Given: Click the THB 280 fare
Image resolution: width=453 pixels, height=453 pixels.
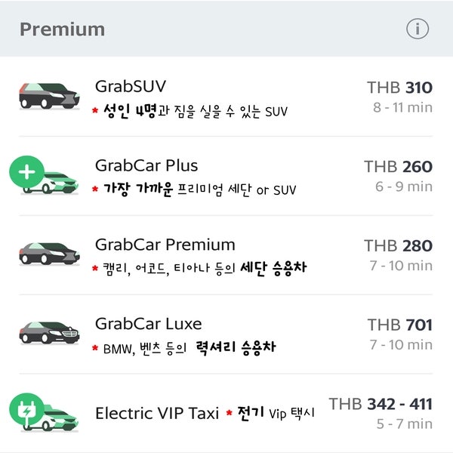Looking at the screenshot, I should click(398, 246).
